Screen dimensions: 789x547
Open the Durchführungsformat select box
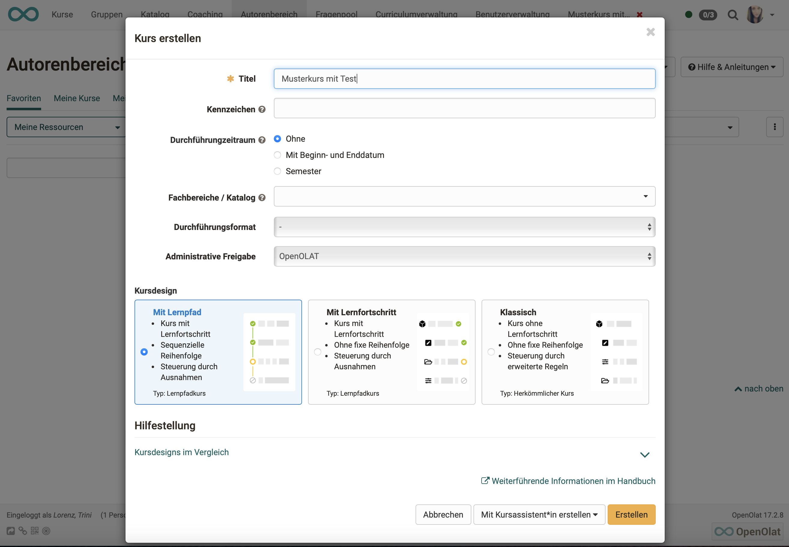[464, 227]
